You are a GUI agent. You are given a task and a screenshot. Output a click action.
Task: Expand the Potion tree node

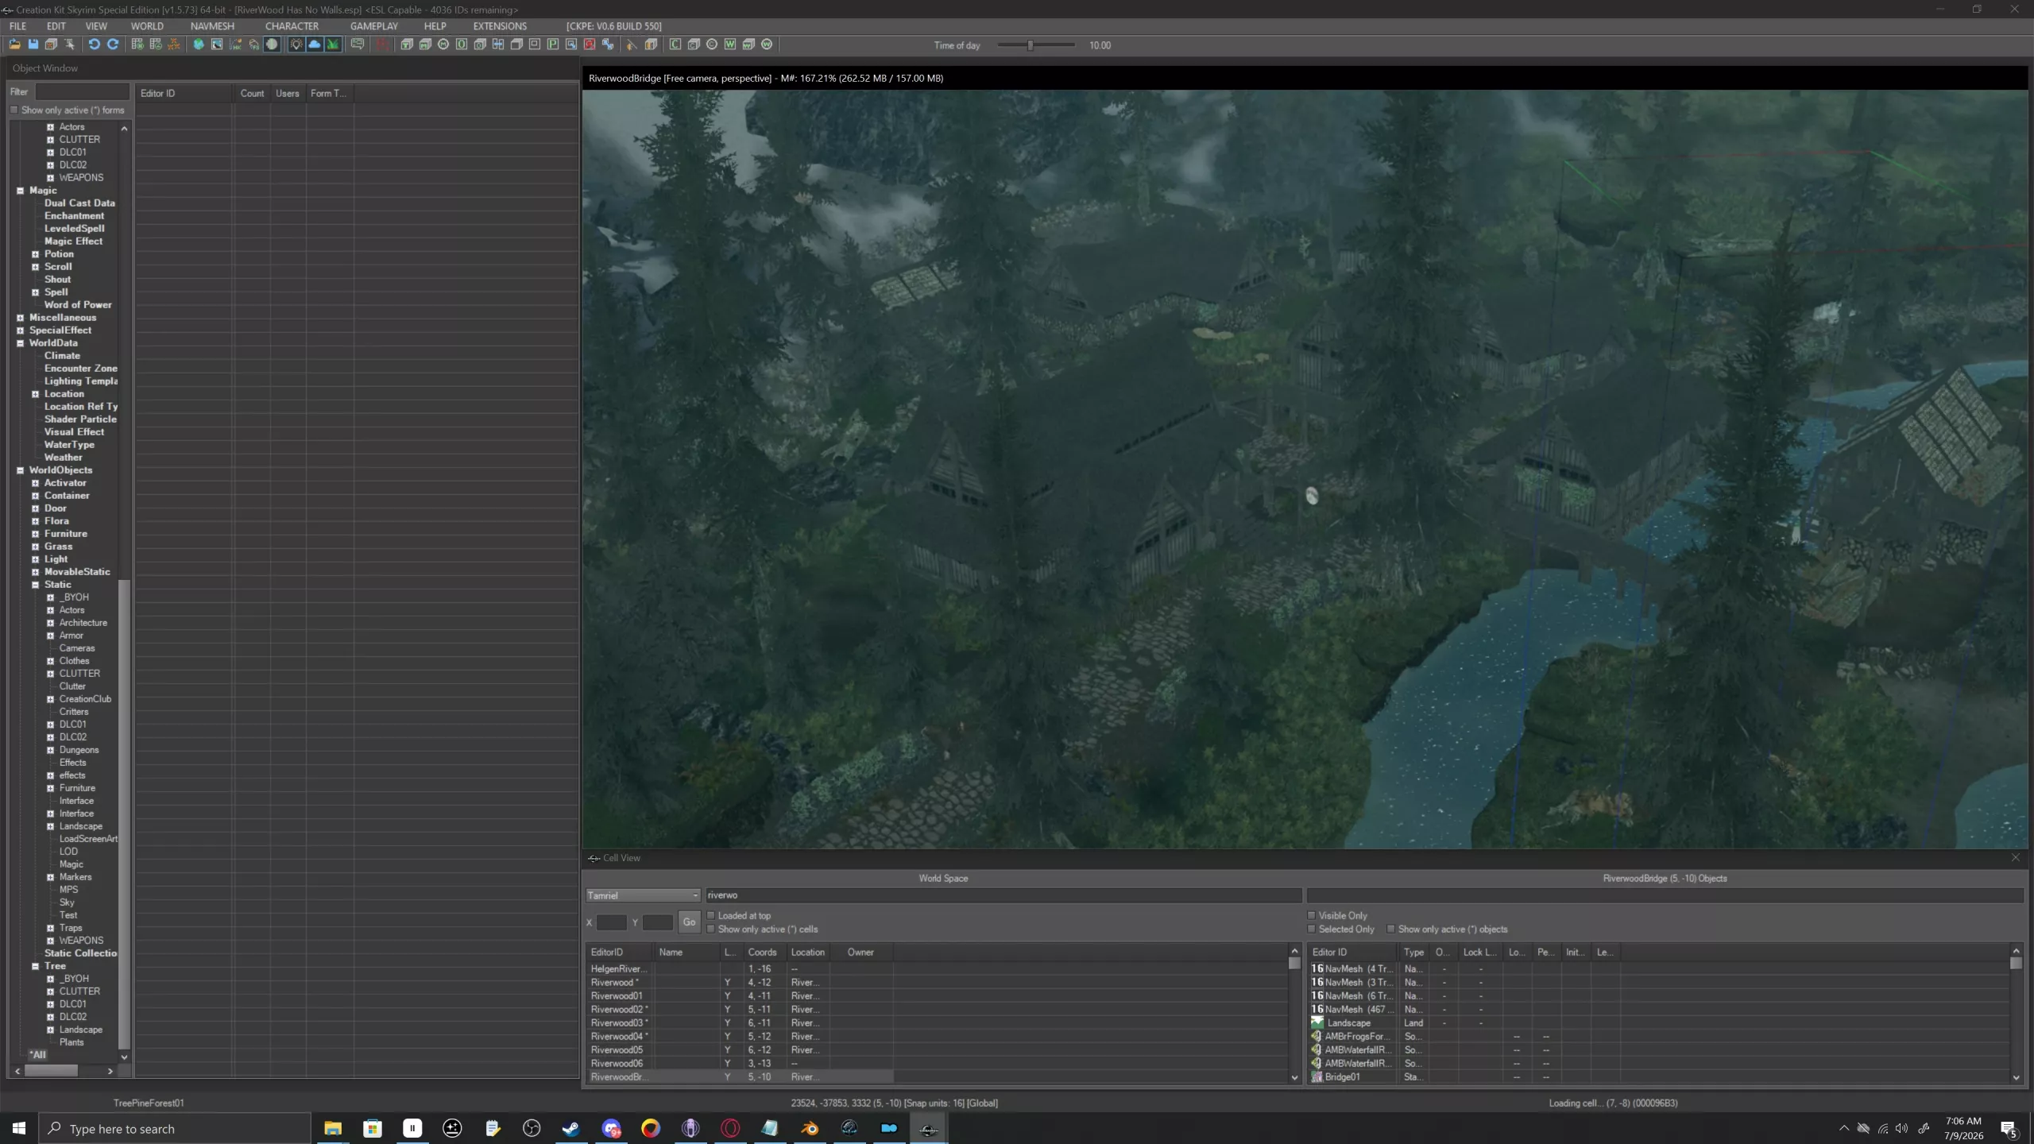pos(35,254)
